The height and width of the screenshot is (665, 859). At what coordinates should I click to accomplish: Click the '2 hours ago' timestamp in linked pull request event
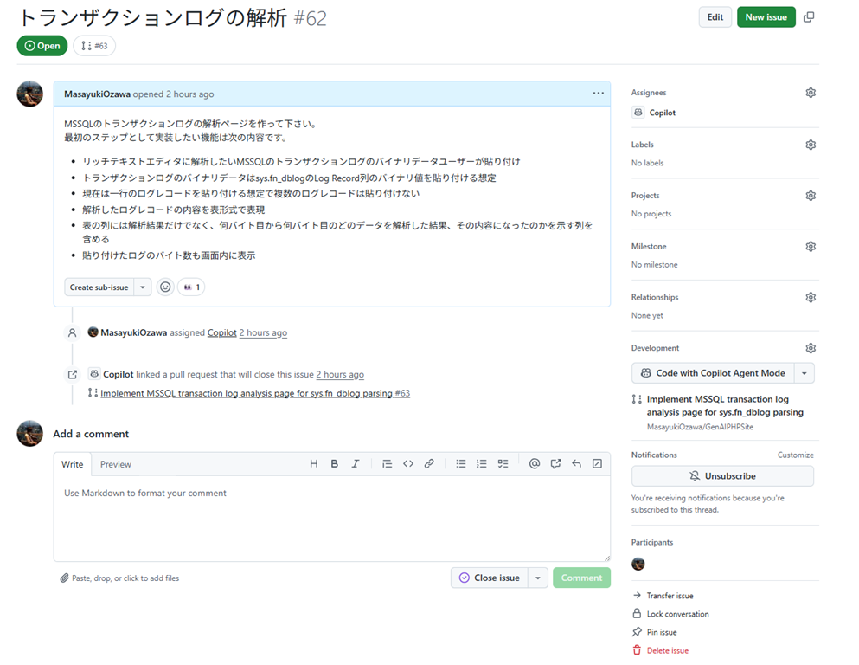[340, 374]
